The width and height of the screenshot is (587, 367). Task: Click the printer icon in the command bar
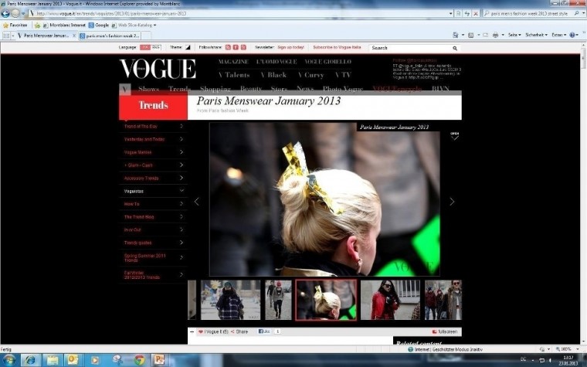(495, 35)
